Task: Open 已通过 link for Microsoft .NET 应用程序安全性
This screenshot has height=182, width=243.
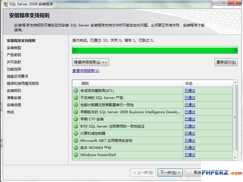Action: click(190, 141)
